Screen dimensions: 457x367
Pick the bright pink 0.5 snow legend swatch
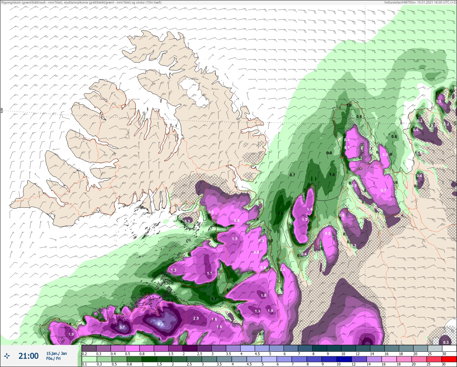pyautogui.click(x=132, y=348)
